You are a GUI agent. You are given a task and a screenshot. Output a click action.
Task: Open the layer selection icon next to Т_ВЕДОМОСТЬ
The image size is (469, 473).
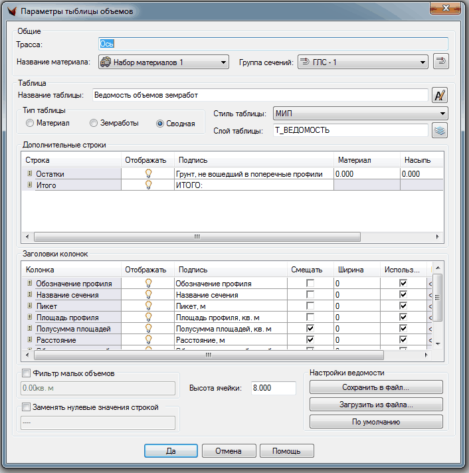(439, 131)
